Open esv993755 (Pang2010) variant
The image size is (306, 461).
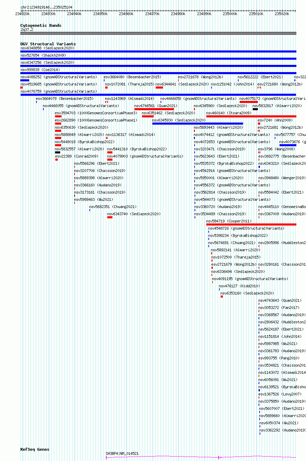click(x=279, y=358)
